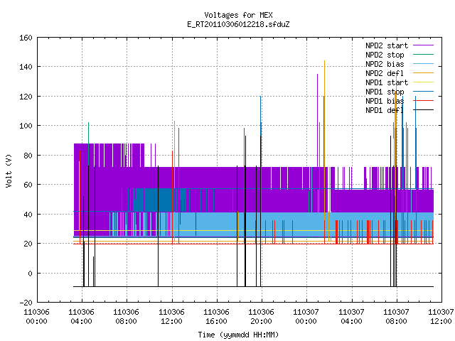This screenshot has width=455, height=341.
Task: Click the 'NPD2 start' legend label
Action: pos(387,45)
